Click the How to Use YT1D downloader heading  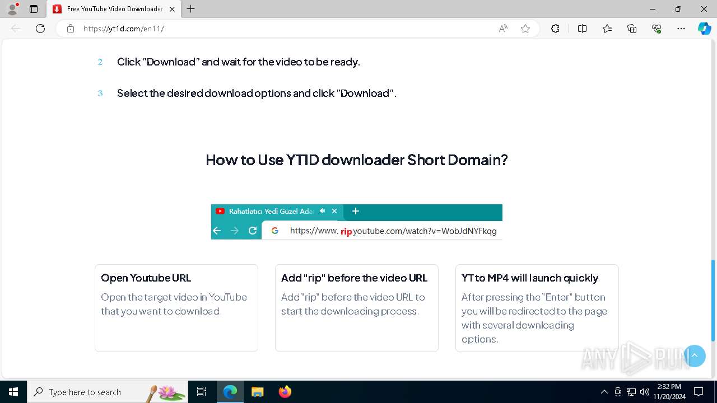[357, 160]
